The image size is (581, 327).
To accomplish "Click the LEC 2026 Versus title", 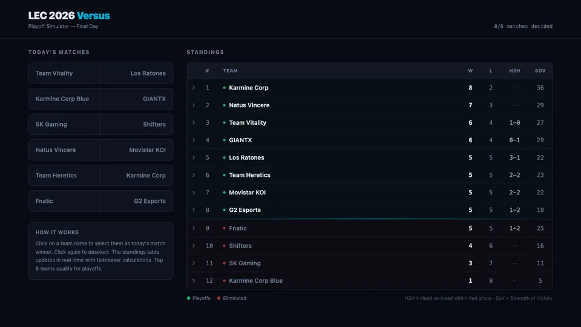I will tap(69, 16).
